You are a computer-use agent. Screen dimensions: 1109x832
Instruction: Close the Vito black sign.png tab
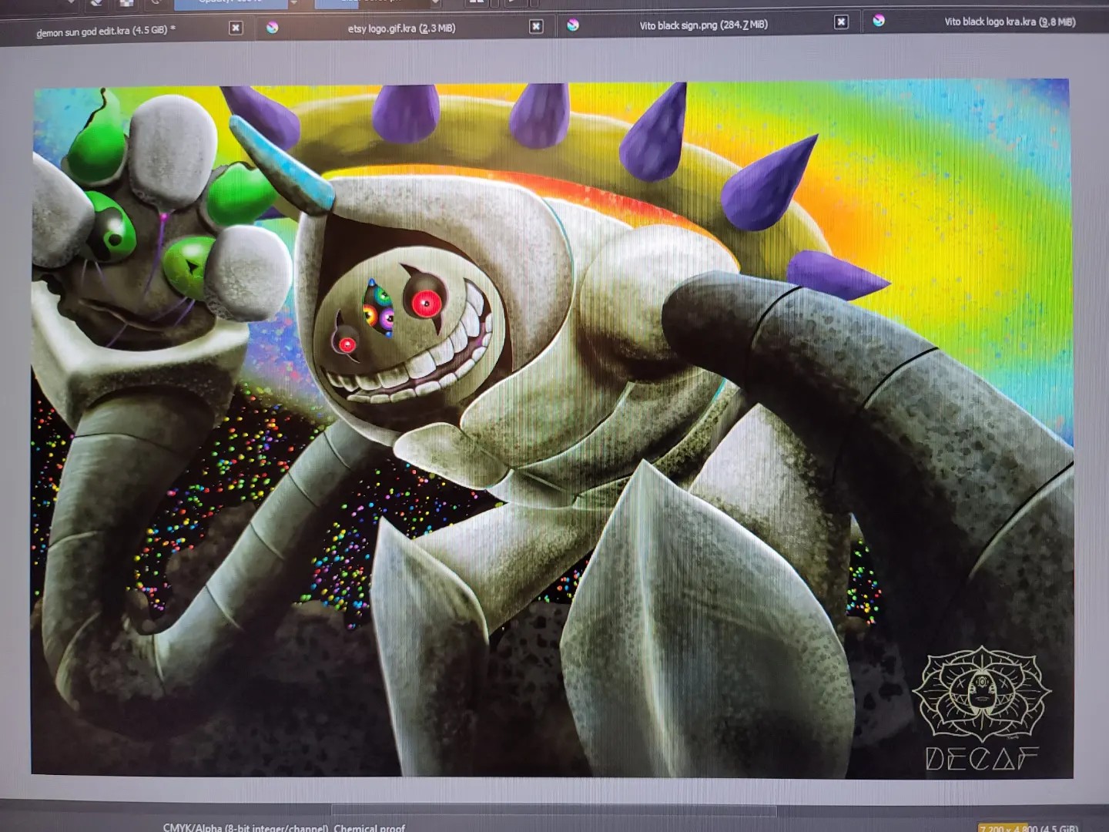841,22
